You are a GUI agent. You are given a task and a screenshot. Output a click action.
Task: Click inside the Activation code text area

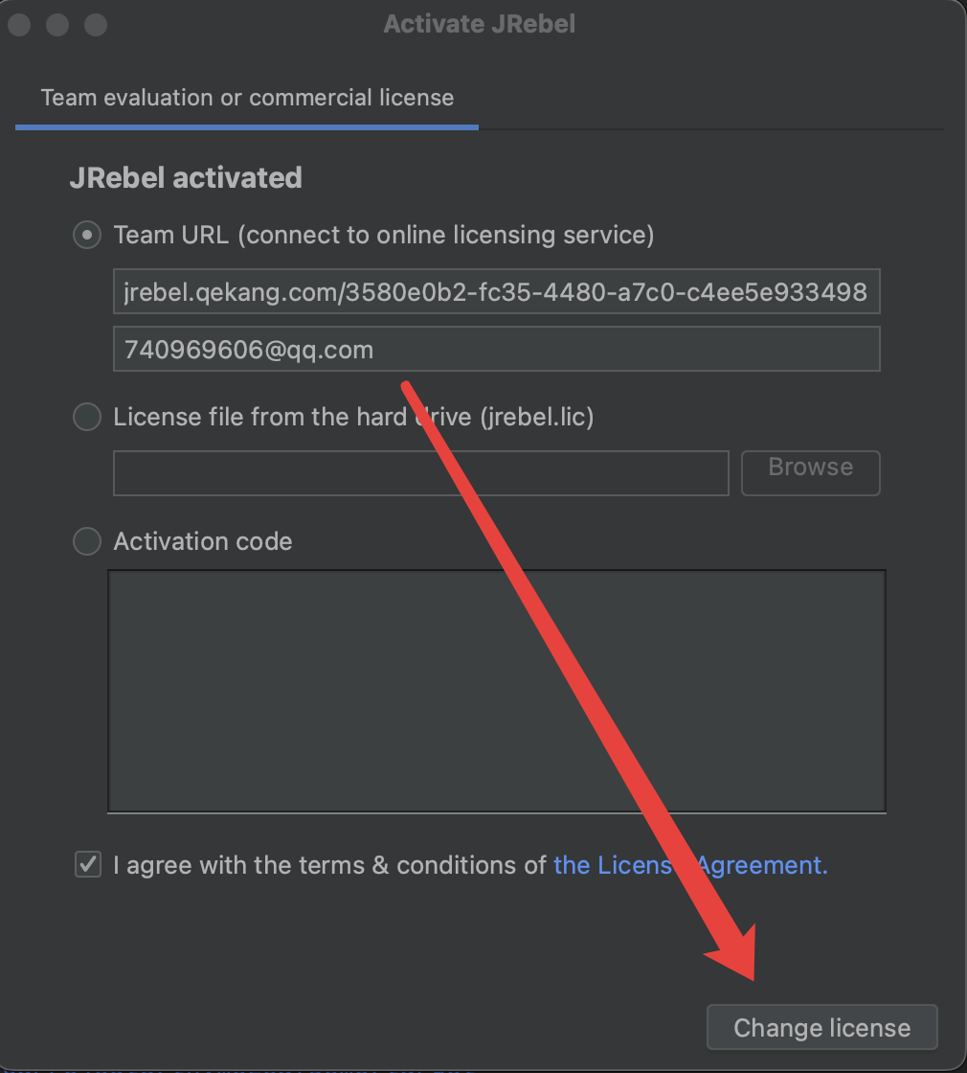point(496,690)
